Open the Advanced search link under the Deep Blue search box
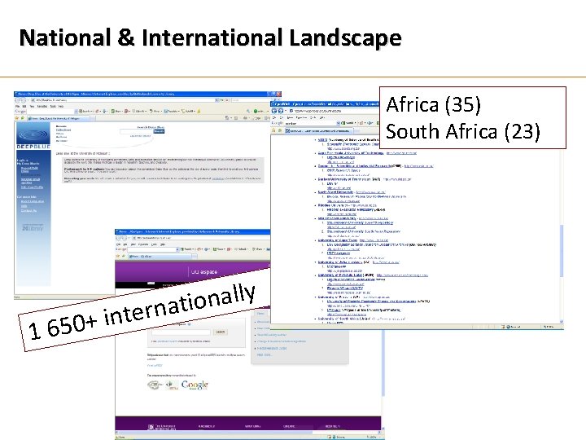Image resolution: width=586 pixels, height=440 pixels. [141, 136]
